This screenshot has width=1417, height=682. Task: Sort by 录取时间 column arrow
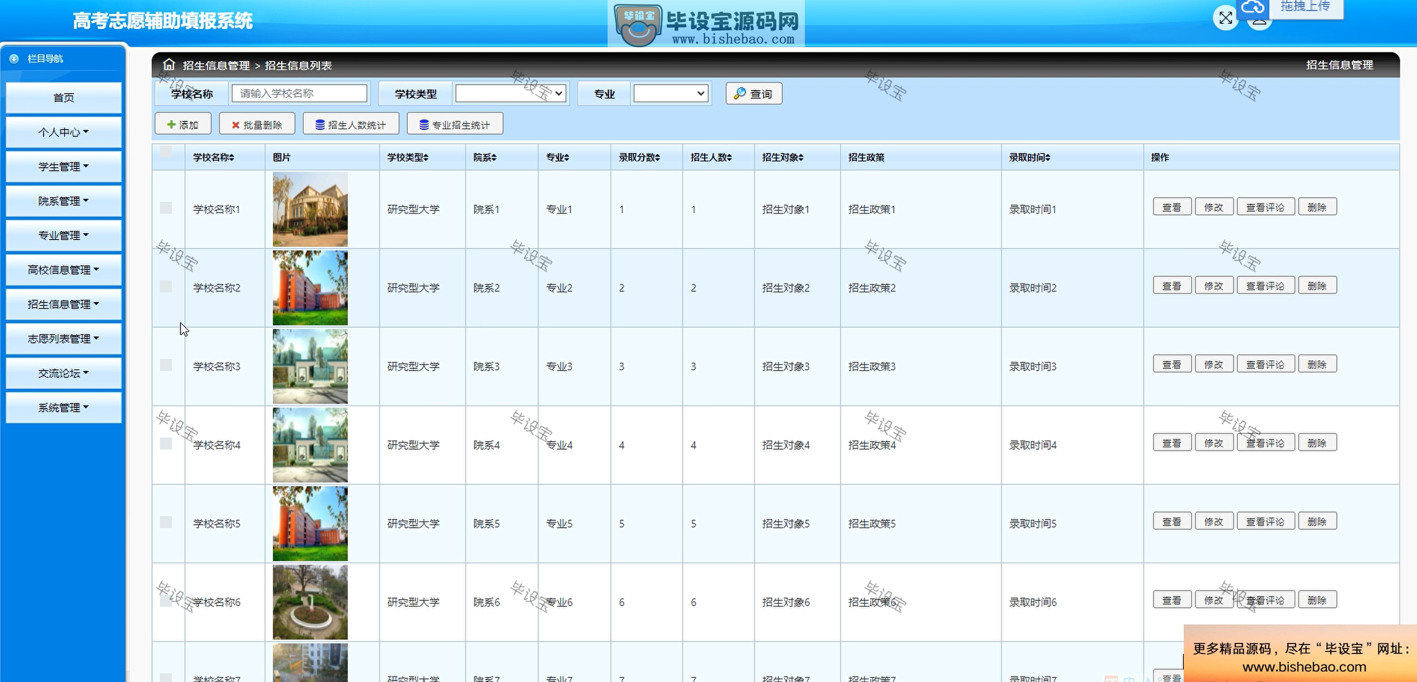click(x=1048, y=158)
